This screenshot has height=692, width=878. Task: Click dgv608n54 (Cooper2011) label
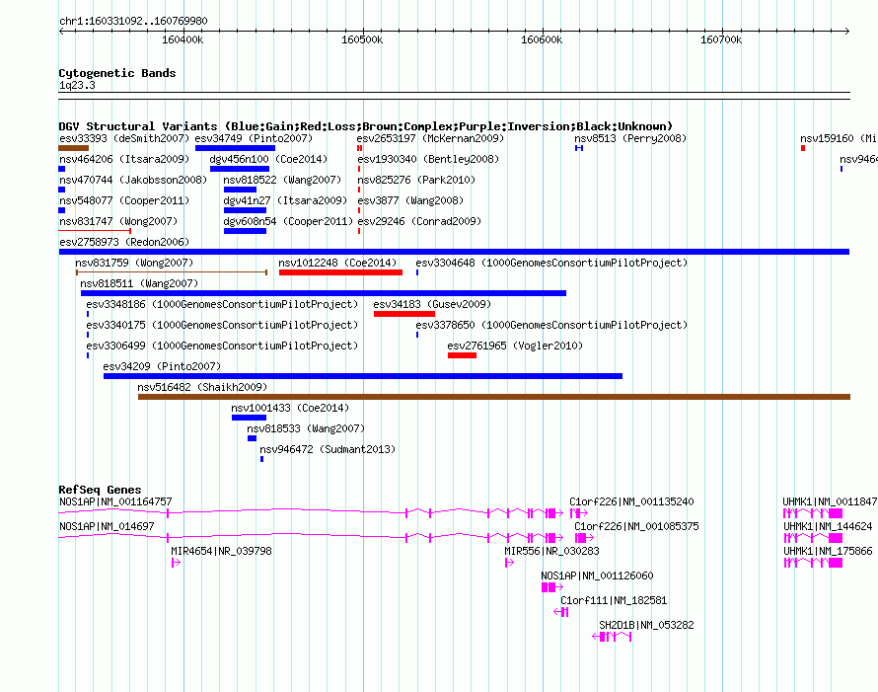[x=288, y=221]
